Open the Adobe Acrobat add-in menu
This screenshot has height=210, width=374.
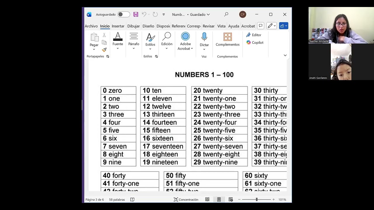(185, 41)
